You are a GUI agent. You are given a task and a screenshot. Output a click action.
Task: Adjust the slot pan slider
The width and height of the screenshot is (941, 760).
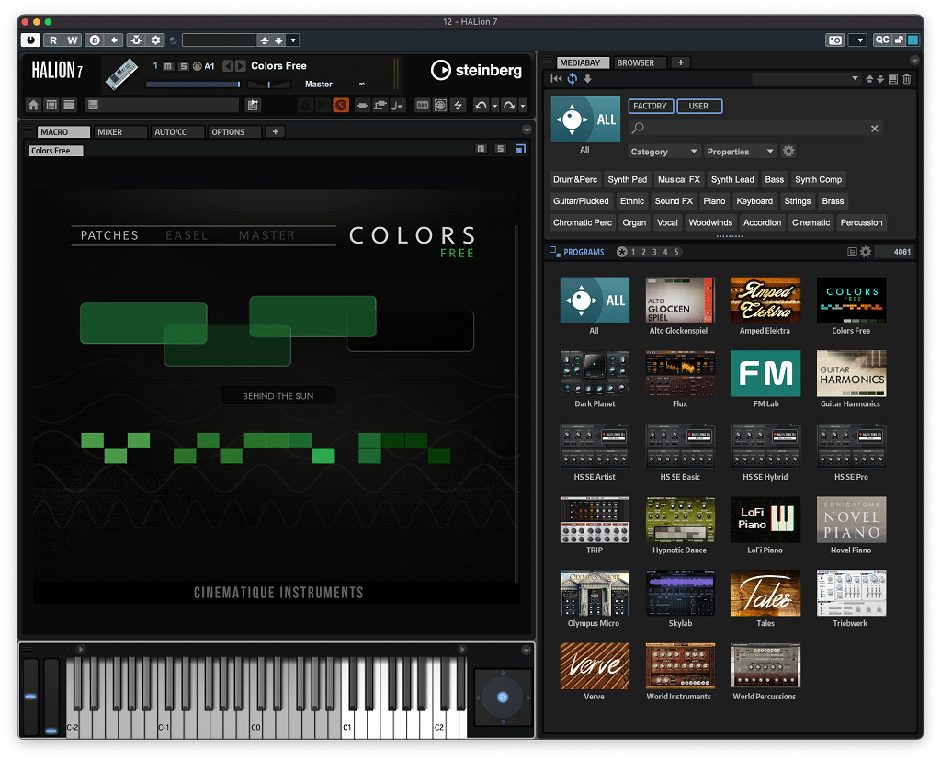pos(269,85)
